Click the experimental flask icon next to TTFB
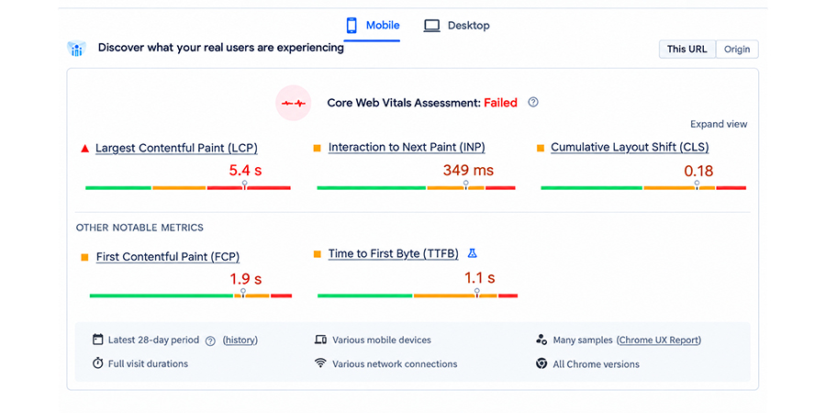Image resolution: width=826 pixels, height=413 pixels. point(472,253)
